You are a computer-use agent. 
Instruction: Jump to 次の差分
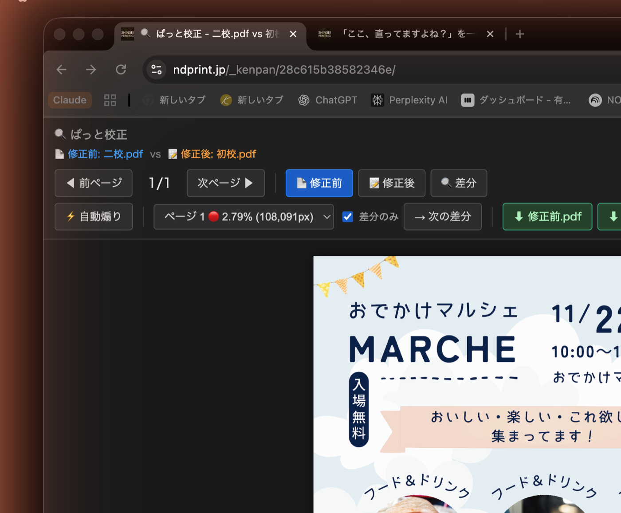[x=442, y=217]
